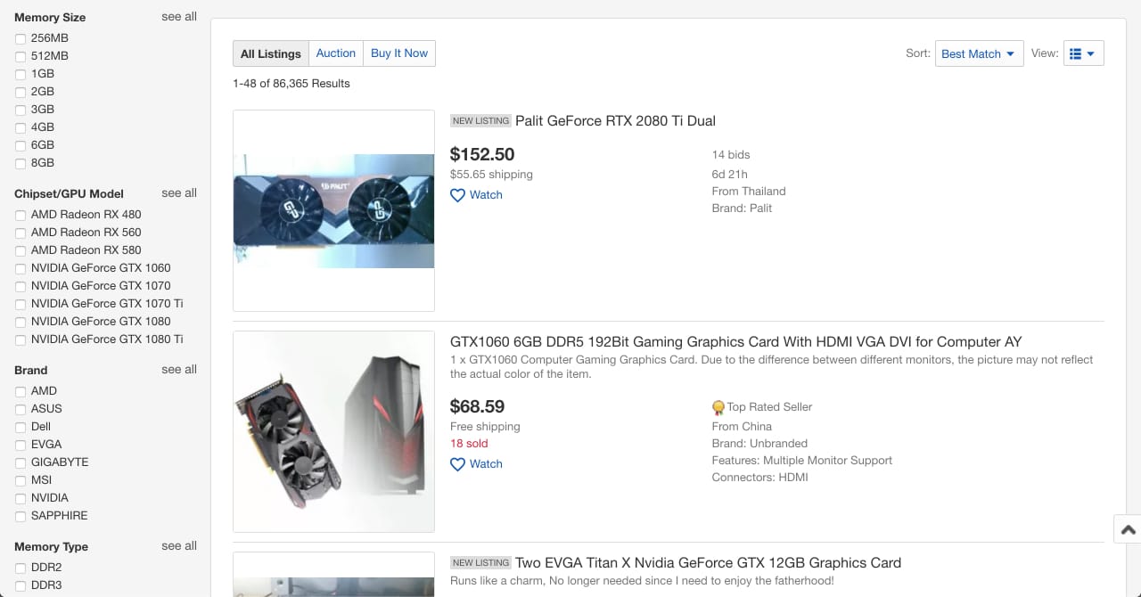Click the Palit graphics card thumbnail
Screen dimensions: 1141x597
(333, 211)
